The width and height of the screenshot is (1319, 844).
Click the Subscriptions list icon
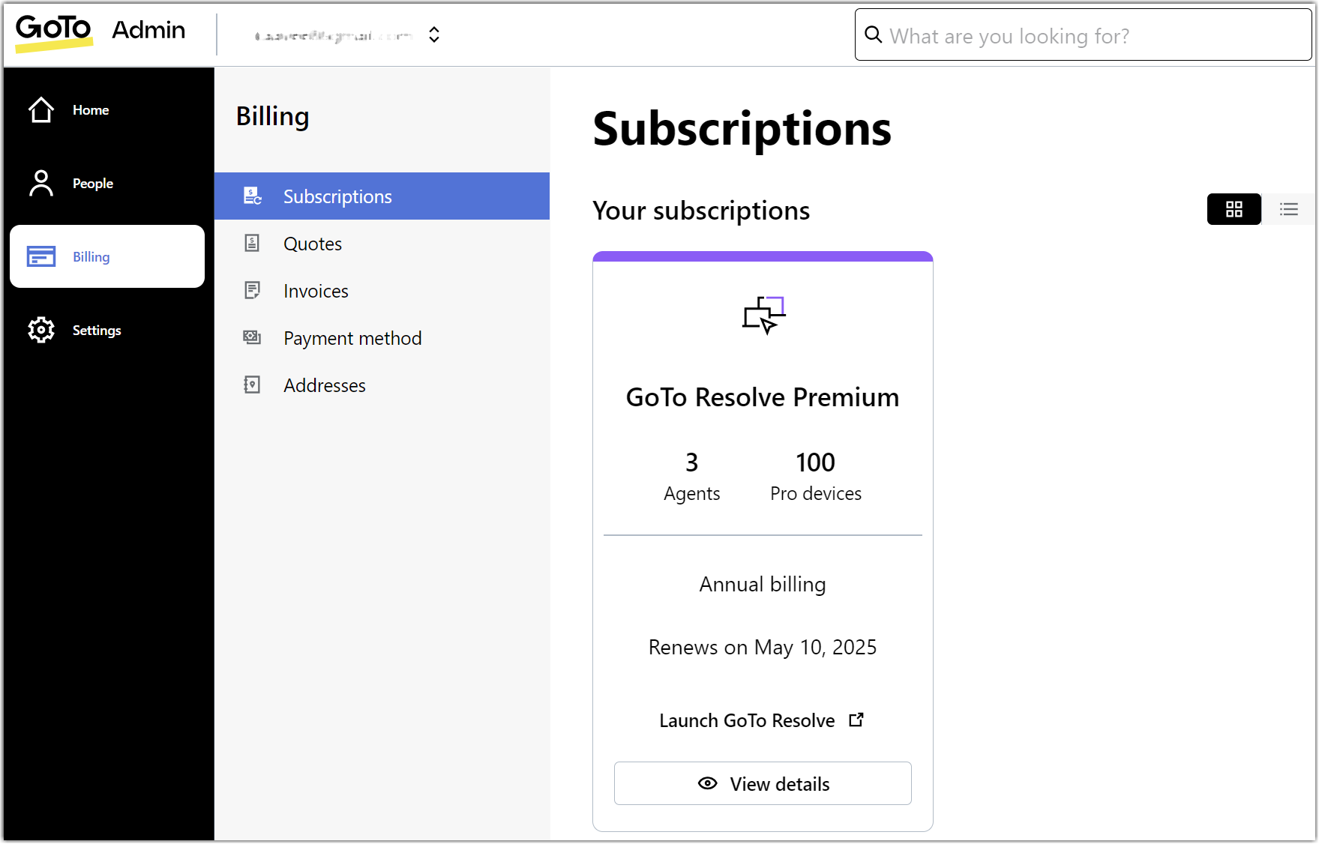(x=252, y=196)
